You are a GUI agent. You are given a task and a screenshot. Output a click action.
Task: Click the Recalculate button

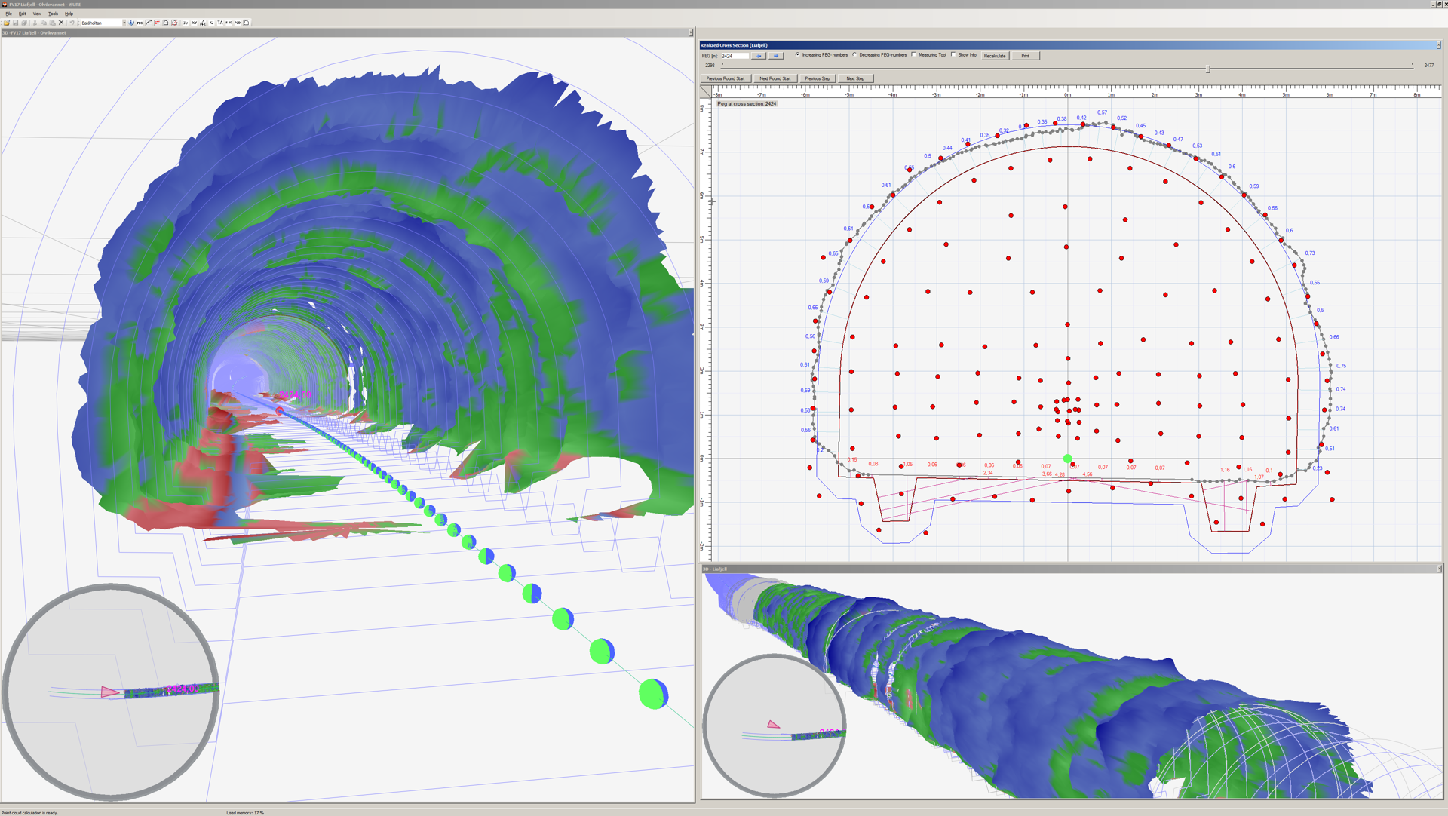coord(994,56)
